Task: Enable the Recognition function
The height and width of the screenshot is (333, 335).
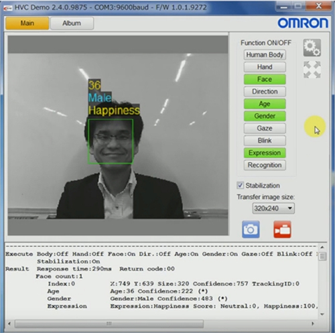Action: pyautogui.click(x=265, y=165)
